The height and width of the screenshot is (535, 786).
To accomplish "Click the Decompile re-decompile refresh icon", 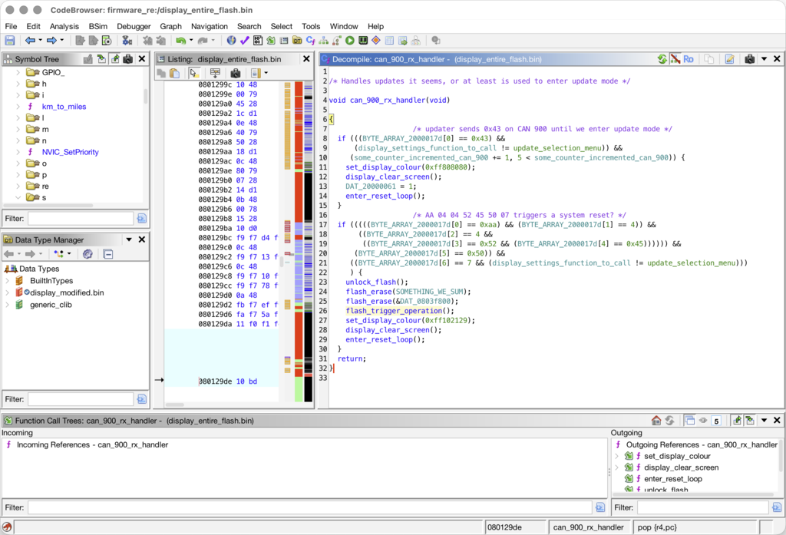I will [x=662, y=59].
